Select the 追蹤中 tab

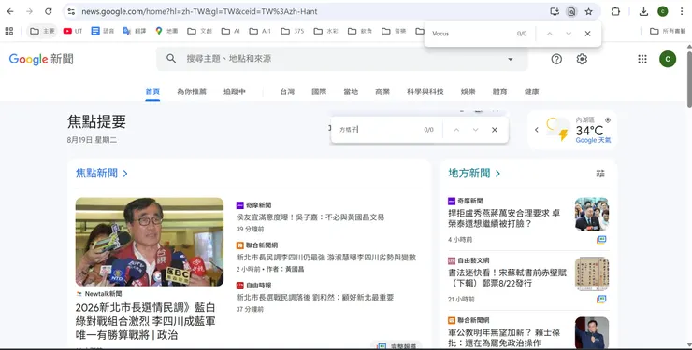pyautogui.click(x=235, y=91)
